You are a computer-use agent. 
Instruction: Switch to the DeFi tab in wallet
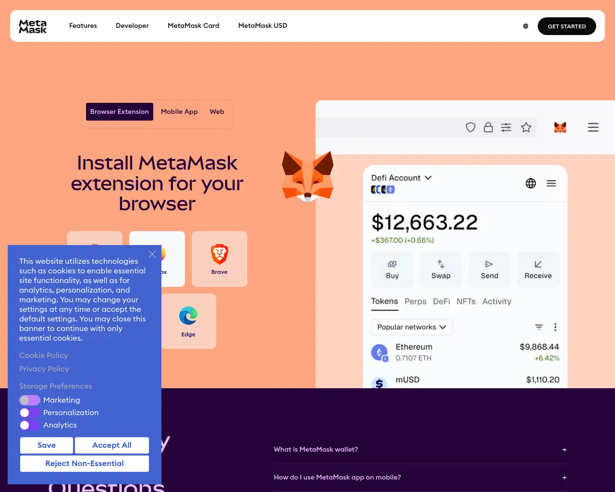click(x=442, y=301)
